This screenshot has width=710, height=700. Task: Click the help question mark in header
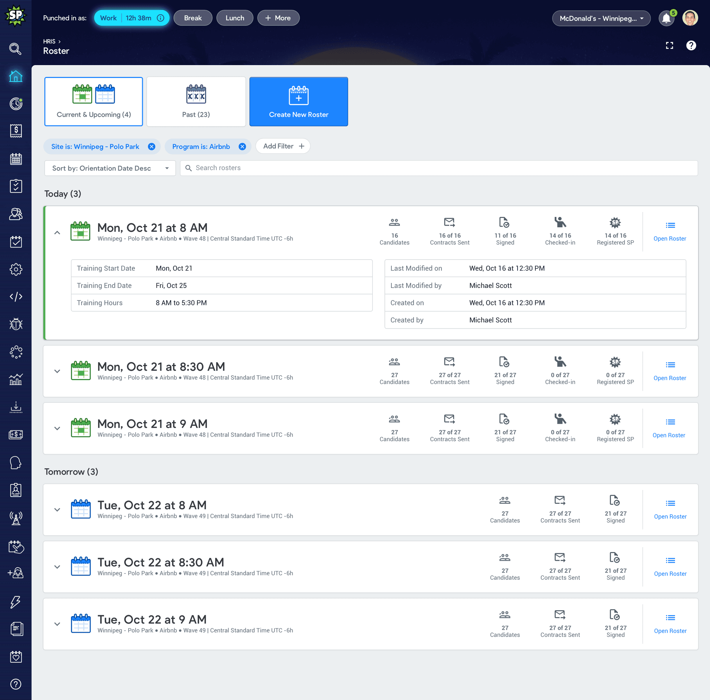coord(691,45)
